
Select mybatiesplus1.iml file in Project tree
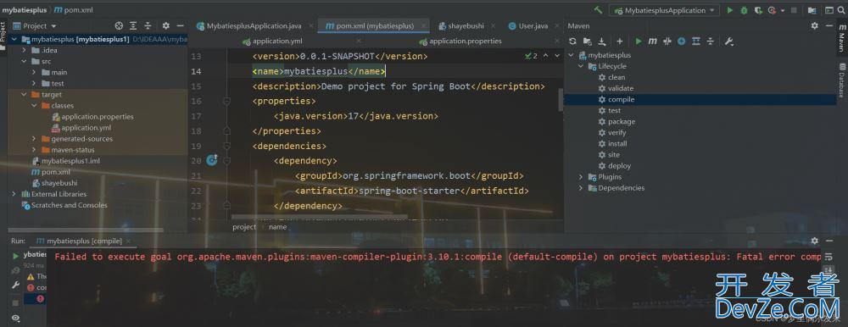coord(70,161)
